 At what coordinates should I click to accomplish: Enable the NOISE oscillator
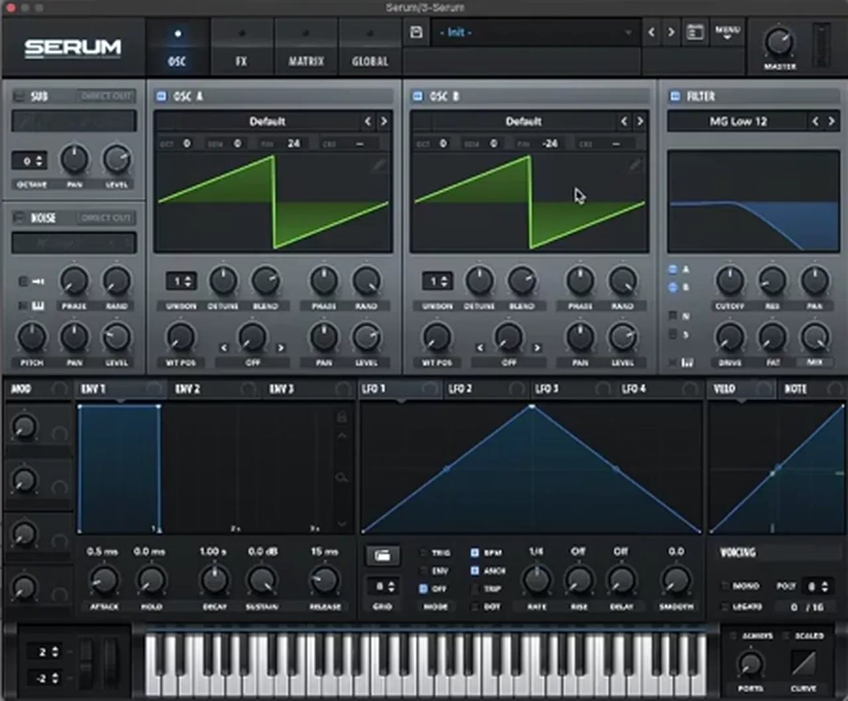[x=19, y=217]
